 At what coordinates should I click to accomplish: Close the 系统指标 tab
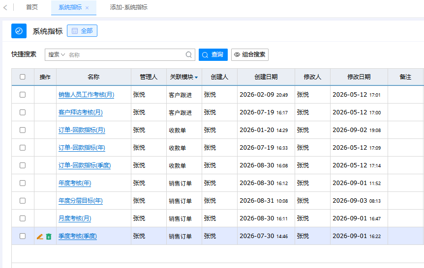(87, 8)
